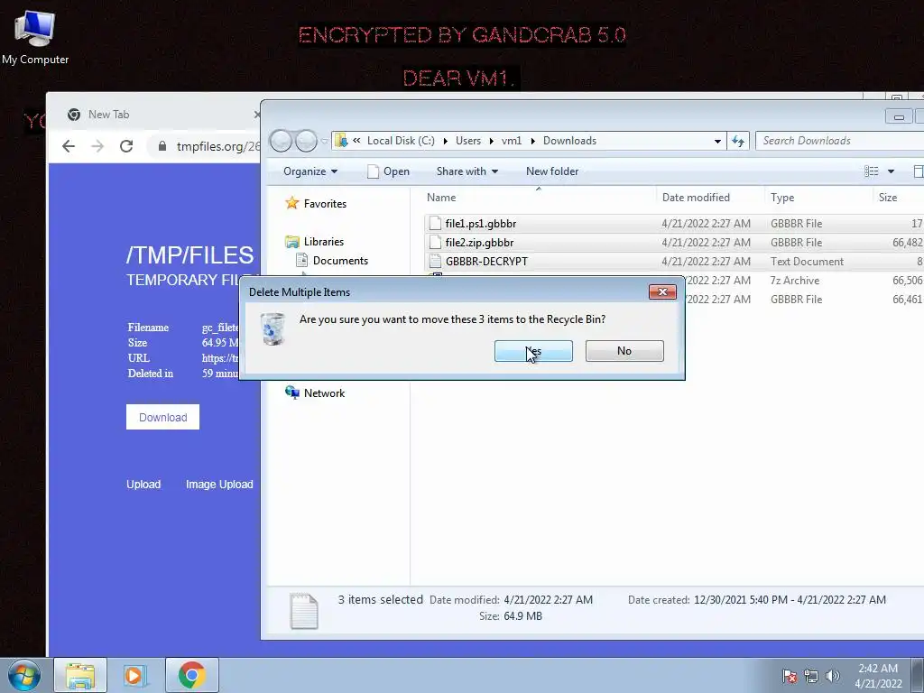Click network icon in system tray
This screenshot has height=693, width=924.
coord(811,676)
